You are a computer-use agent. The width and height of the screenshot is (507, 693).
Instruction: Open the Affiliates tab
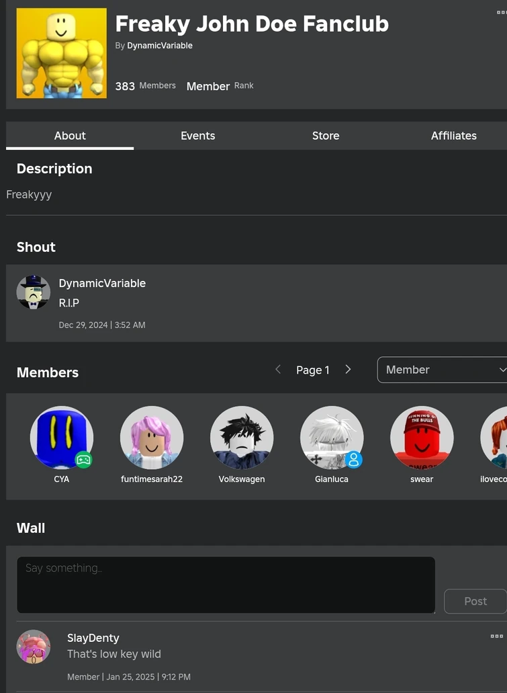point(453,136)
